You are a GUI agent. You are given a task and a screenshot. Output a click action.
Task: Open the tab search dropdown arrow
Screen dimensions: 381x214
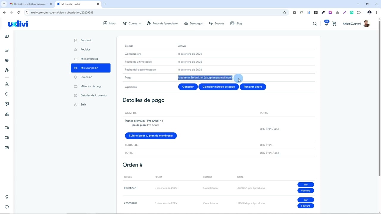point(4,4)
